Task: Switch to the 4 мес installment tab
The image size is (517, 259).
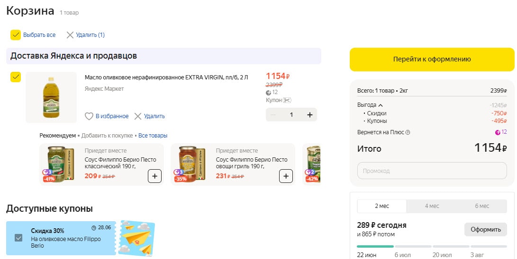Action: pos(432,206)
